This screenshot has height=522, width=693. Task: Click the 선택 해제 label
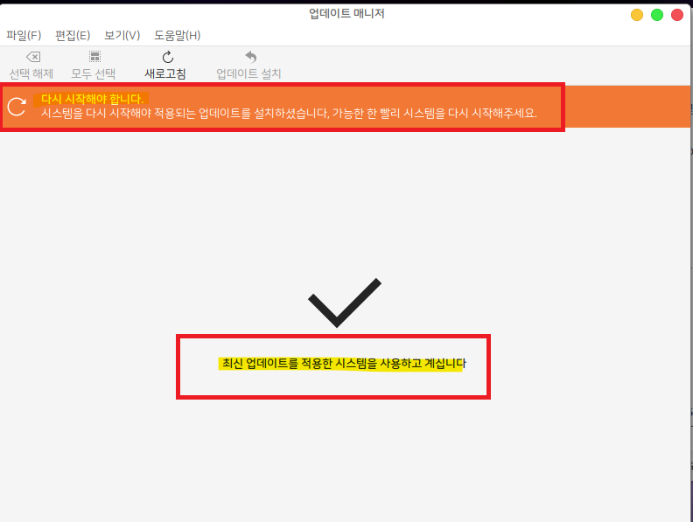coord(31,73)
